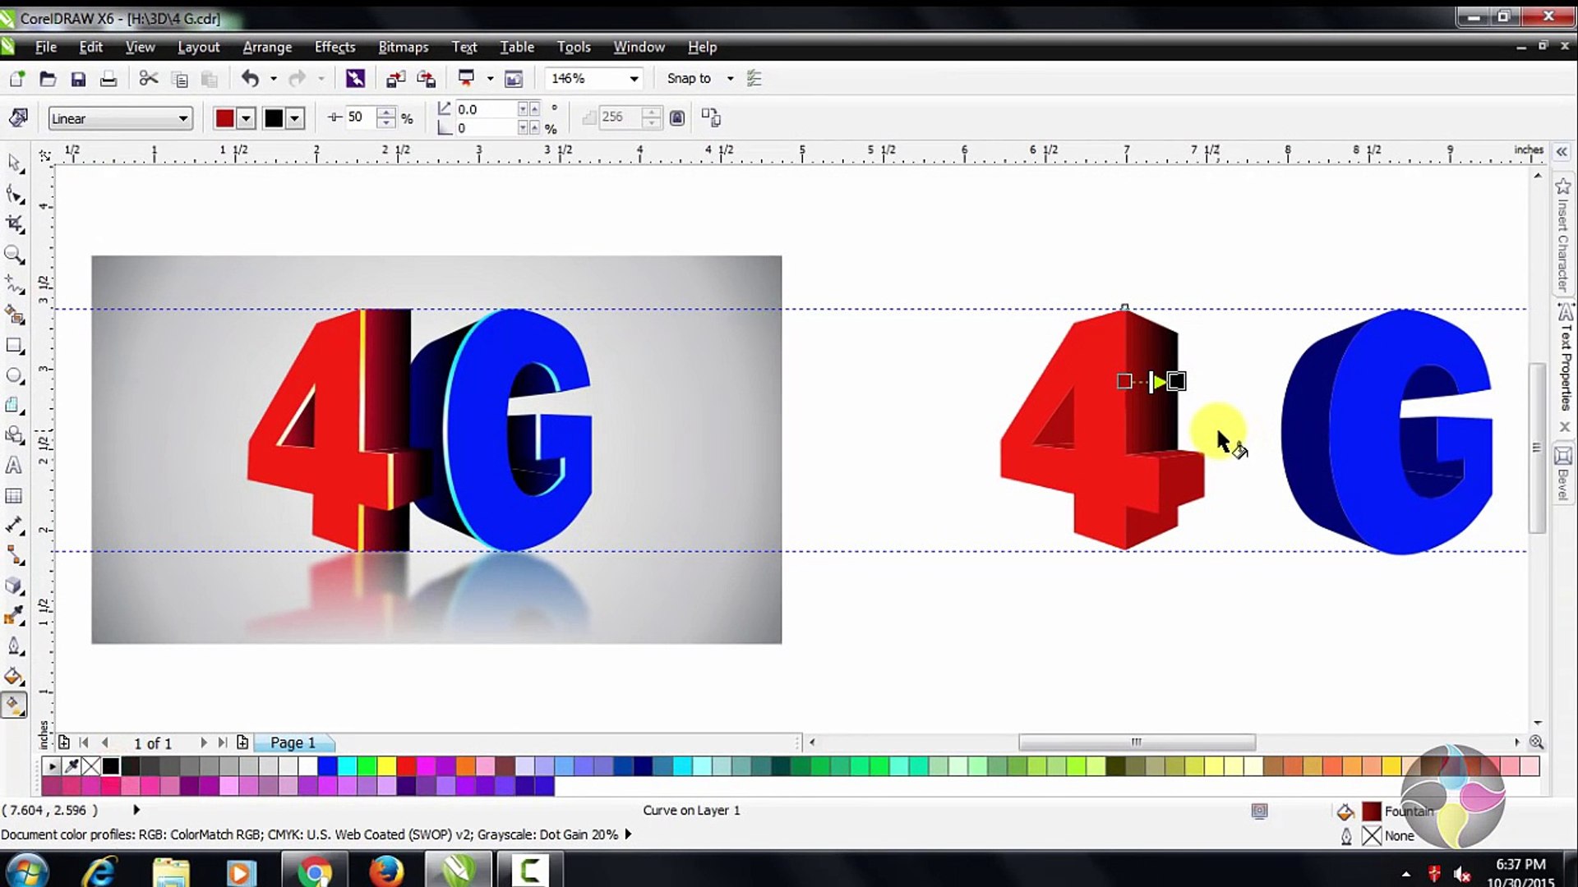Viewport: 1578px width, 887px height.
Task: Select the Zoom tool in toolbox
Action: tap(14, 255)
